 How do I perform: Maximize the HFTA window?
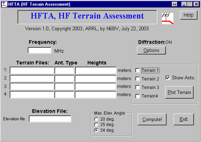tap(190, 4)
